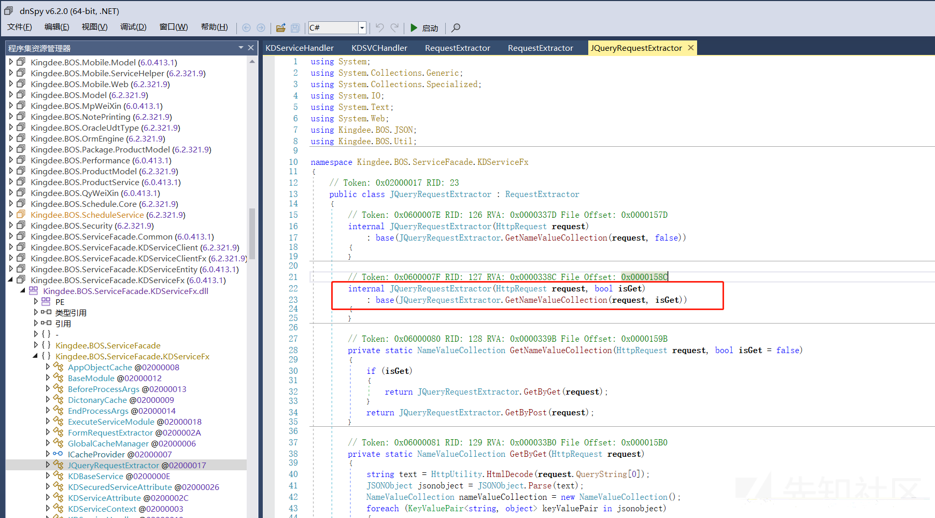Open the 帮助(H) menu
The height and width of the screenshot is (518, 935).
coord(214,27)
